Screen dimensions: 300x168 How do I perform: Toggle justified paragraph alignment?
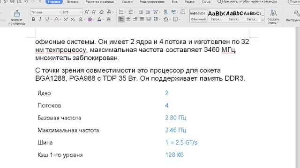point(142,19)
